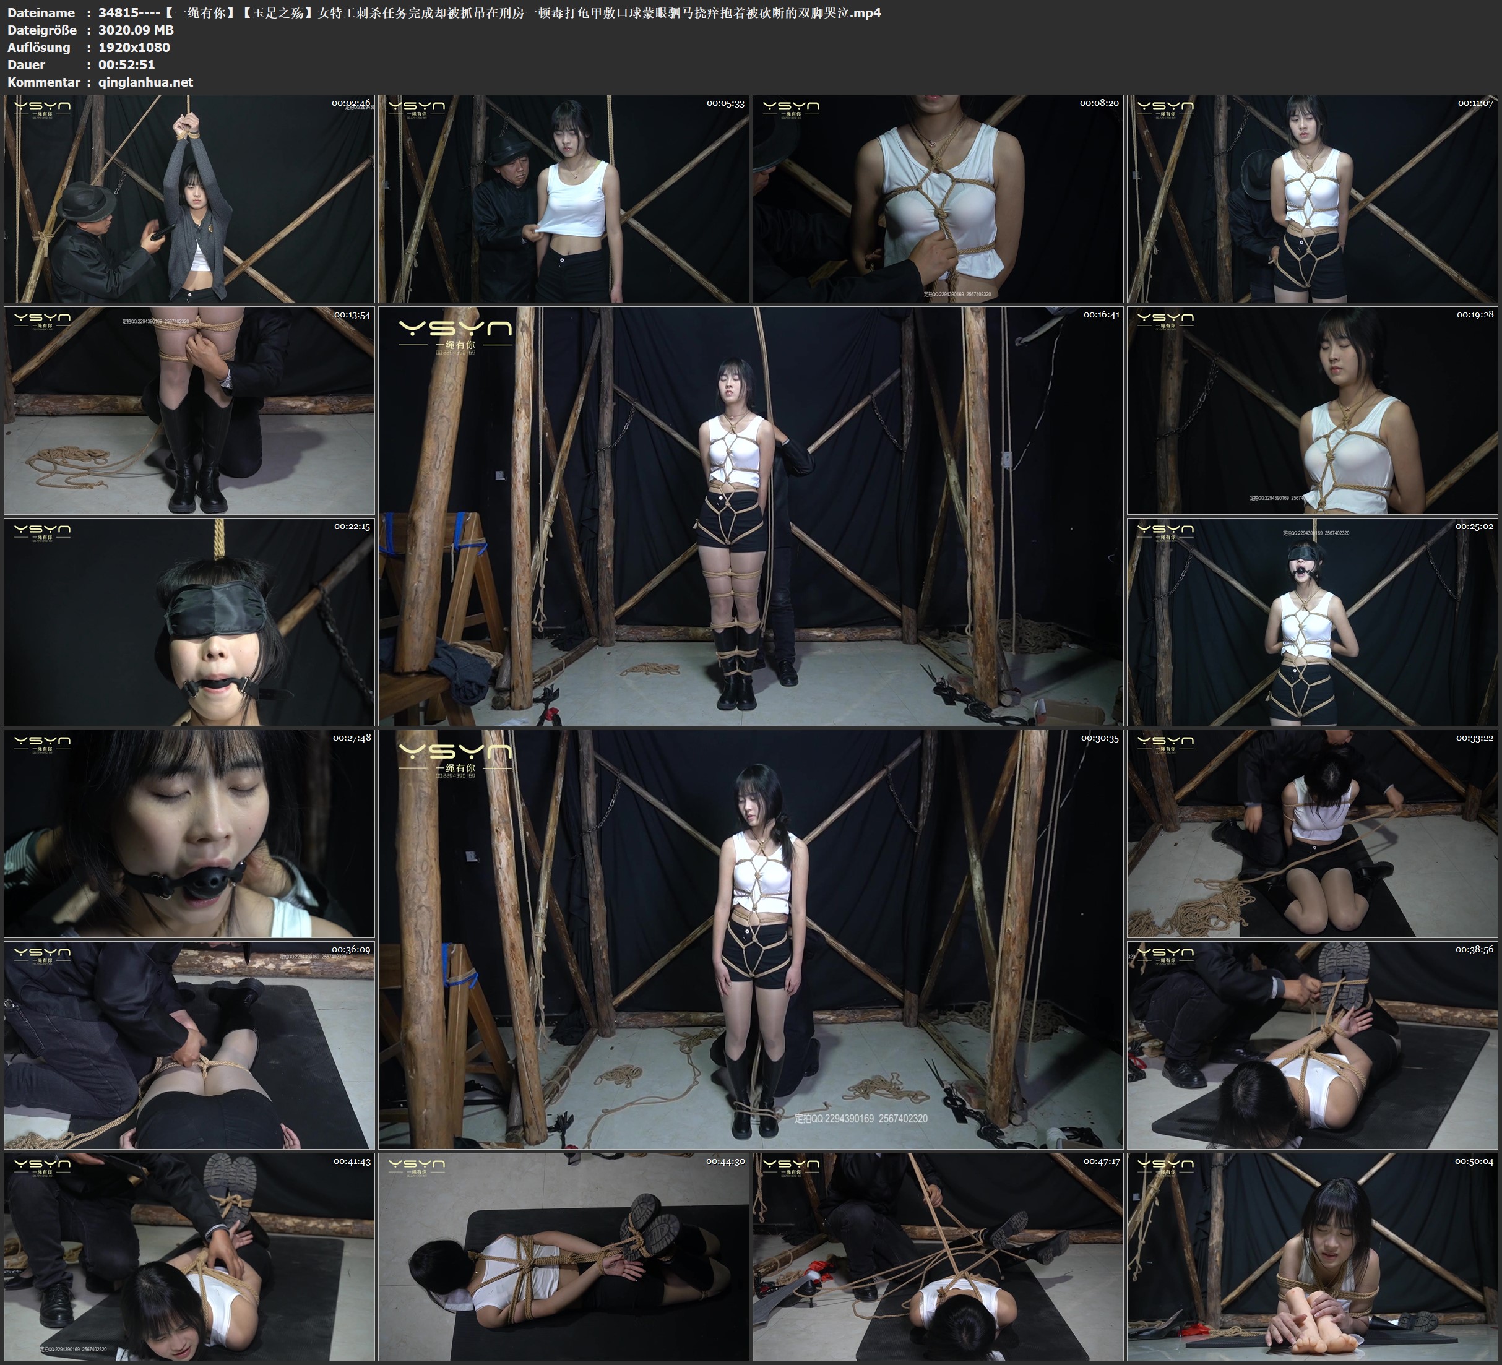Image resolution: width=1502 pixels, height=1365 pixels.
Task: Select the thumbnail at 00:25:02
Action: pyautogui.click(x=1312, y=621)
